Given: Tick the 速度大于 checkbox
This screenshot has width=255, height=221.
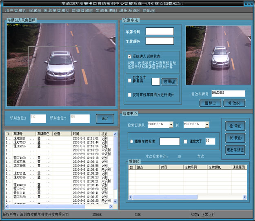Looking at the screenshot, I should tap(185, 141).
